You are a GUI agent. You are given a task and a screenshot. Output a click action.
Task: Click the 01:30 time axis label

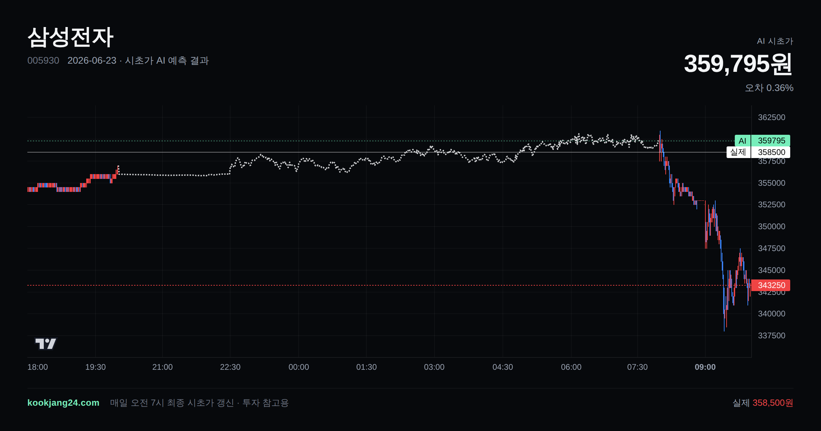(x=366, y=367)
